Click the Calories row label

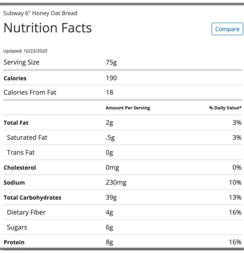coord(15,78)
